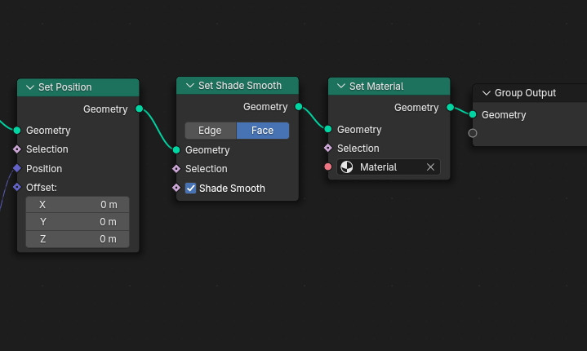The width and height of the screenshot is (587, 351).
Task: Click the Geometry input socket on Group Output
Action: 473,114
